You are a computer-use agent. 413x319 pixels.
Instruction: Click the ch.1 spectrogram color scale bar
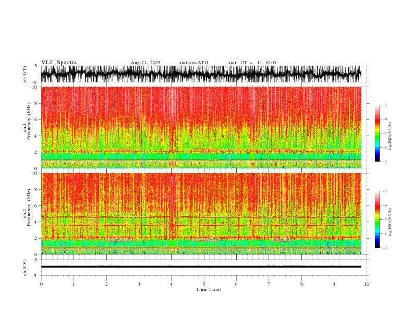pyautogui.click(x=377, y=133)
